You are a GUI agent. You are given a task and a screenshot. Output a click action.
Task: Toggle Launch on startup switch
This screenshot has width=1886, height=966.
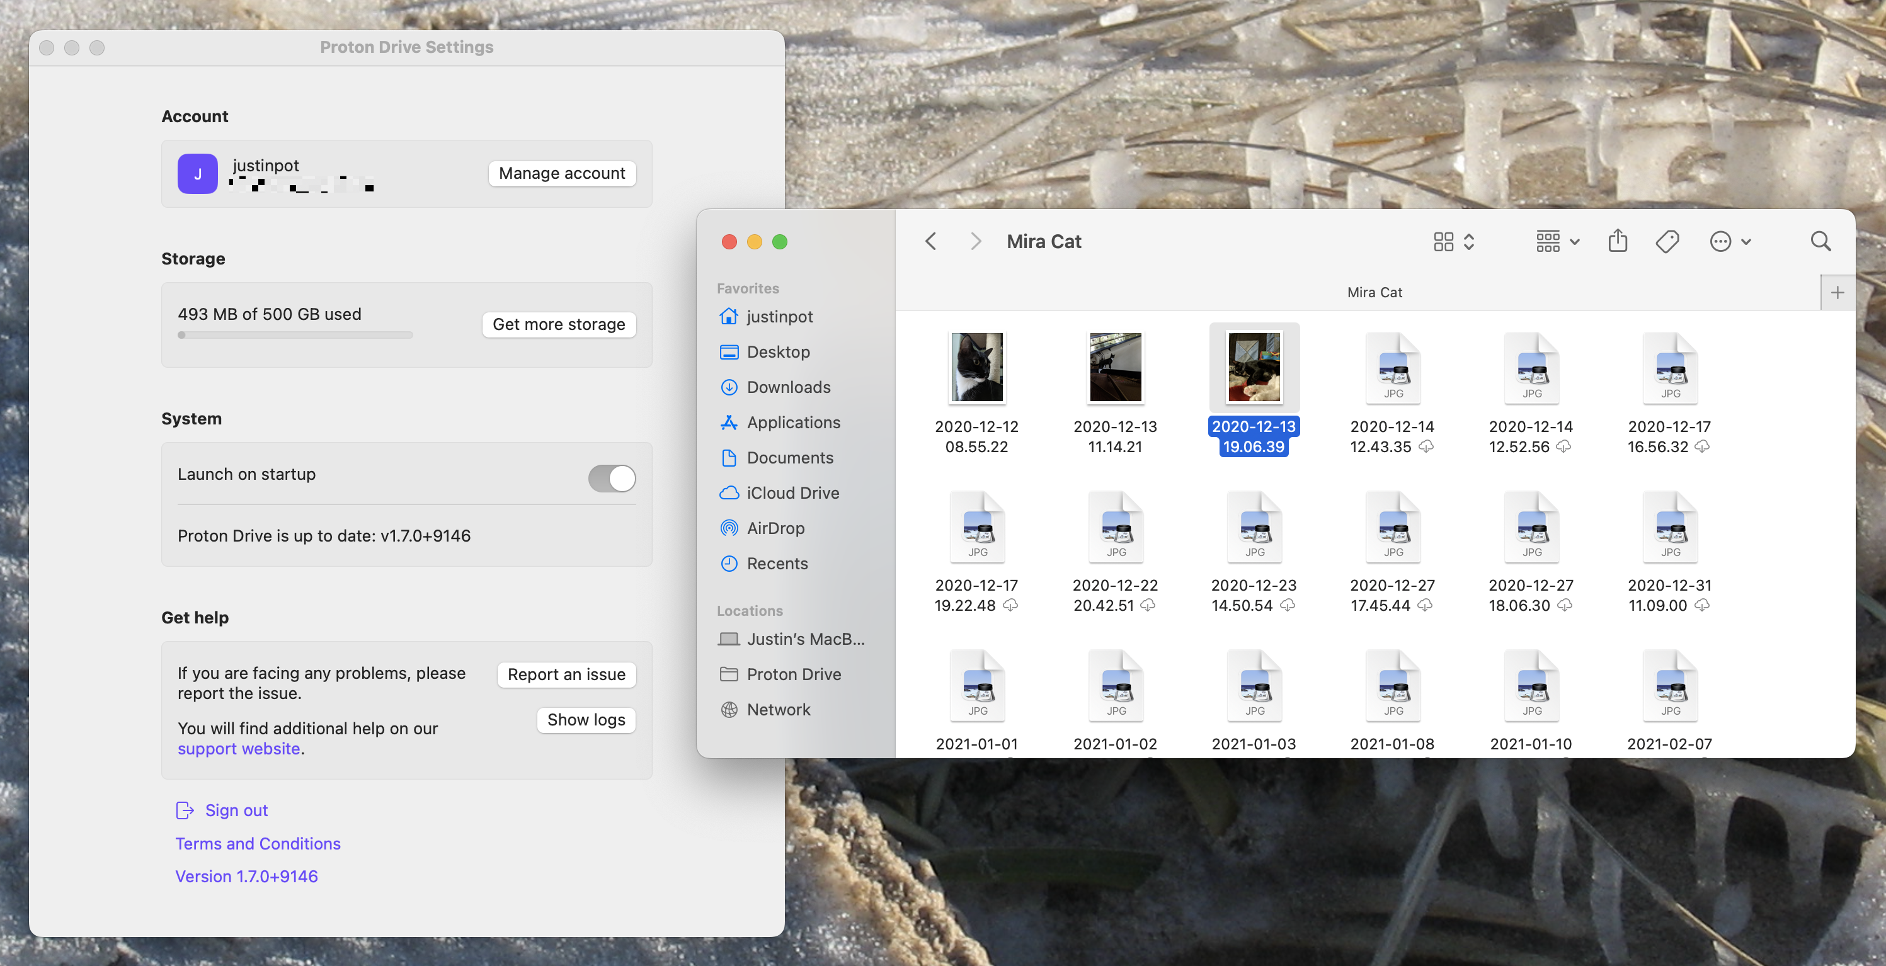click(x=611, y=479)
